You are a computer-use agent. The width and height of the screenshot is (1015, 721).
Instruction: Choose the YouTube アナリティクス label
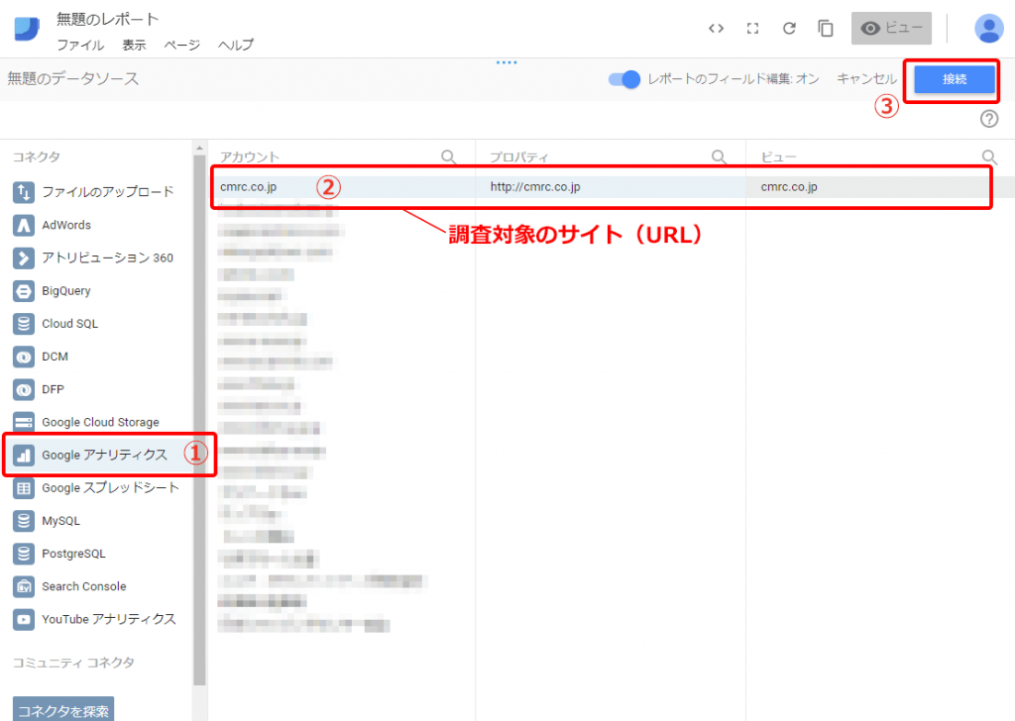(109, 619)
